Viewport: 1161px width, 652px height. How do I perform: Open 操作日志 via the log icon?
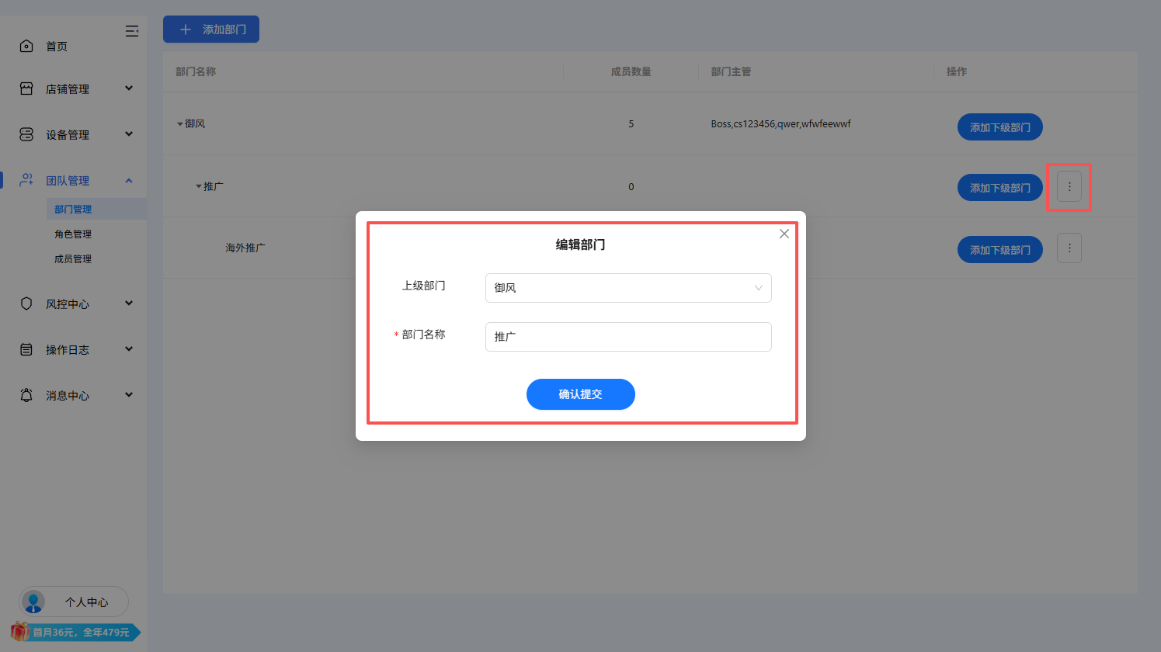click(26, 349)
